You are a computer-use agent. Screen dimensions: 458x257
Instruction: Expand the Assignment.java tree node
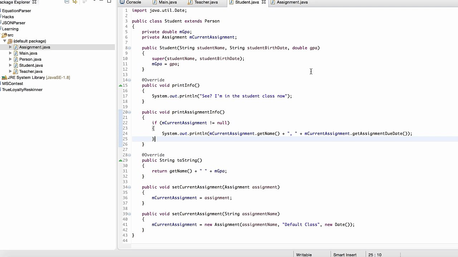click(10, 47)
